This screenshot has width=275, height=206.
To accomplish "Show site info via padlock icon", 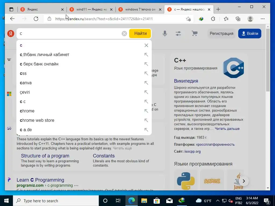I will coord(49,19).
